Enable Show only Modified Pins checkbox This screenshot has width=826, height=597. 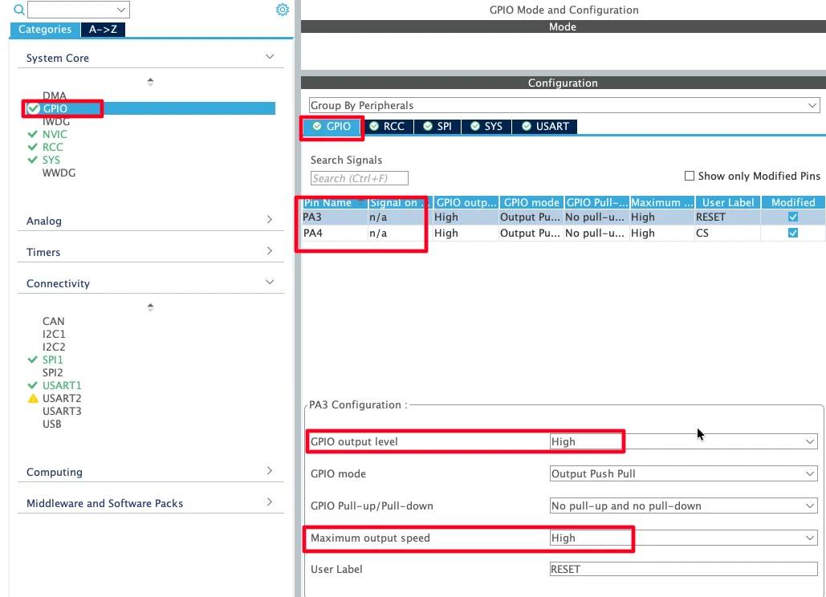pyautogui.click(x=689, y=176)
